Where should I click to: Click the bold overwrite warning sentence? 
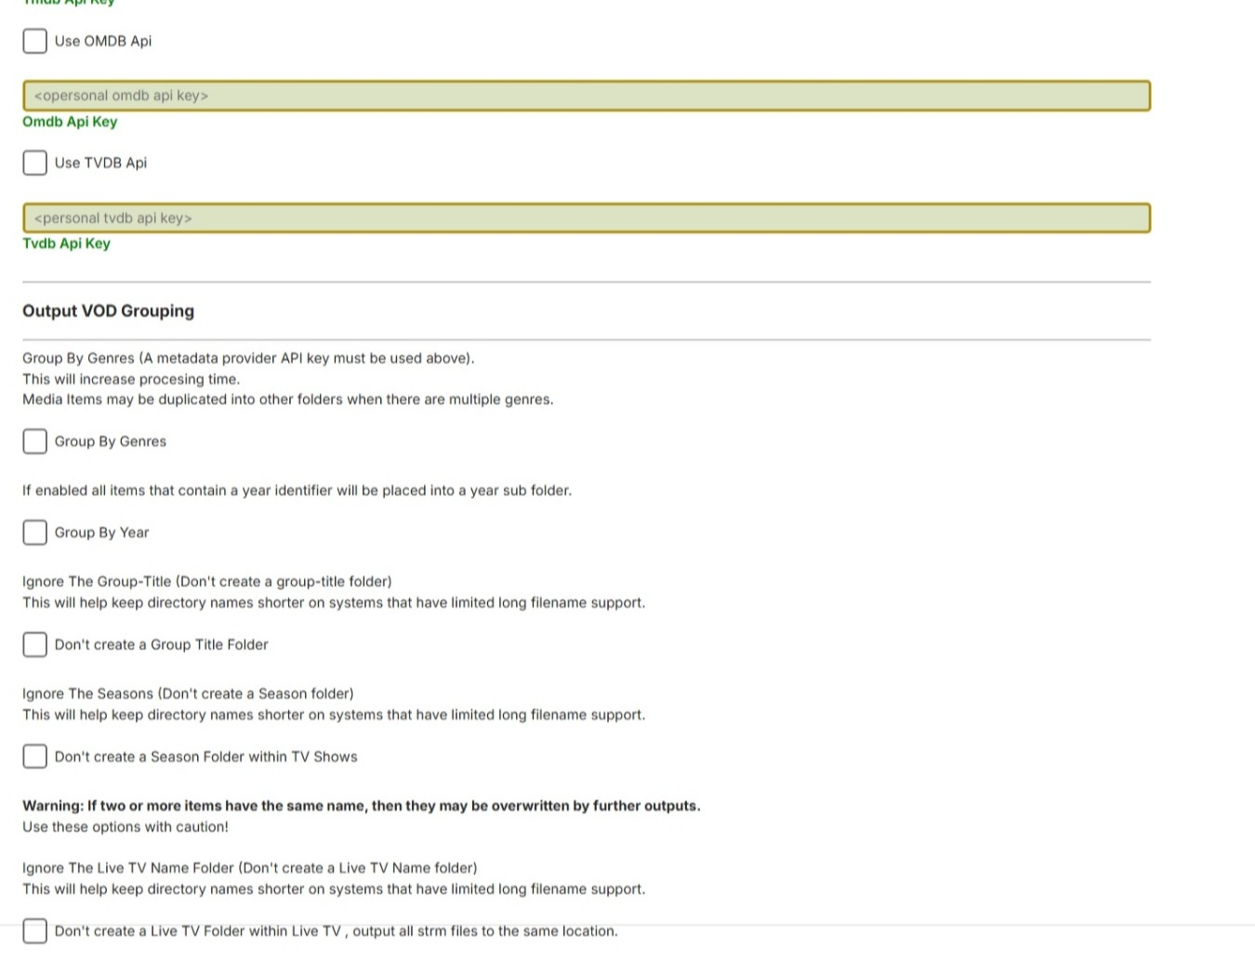pyautogui.click(x=362, y=806)
